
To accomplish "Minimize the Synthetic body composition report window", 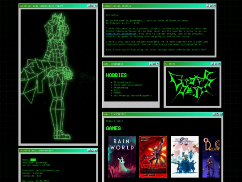I will [x=89, y=6].
